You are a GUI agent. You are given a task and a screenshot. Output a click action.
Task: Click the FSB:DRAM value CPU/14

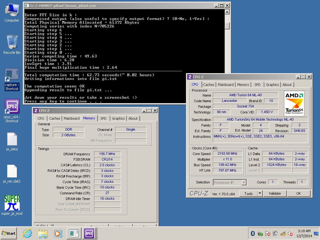pos(107,159)
